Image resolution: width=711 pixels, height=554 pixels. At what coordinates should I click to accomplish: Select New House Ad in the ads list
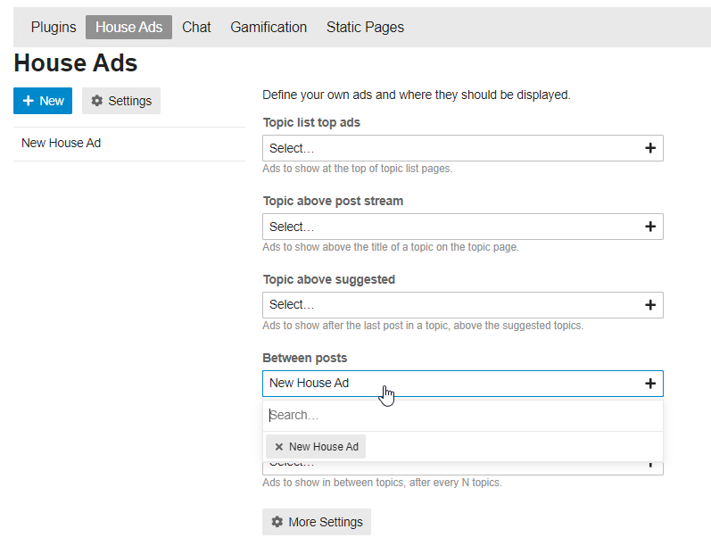(129, 144)
